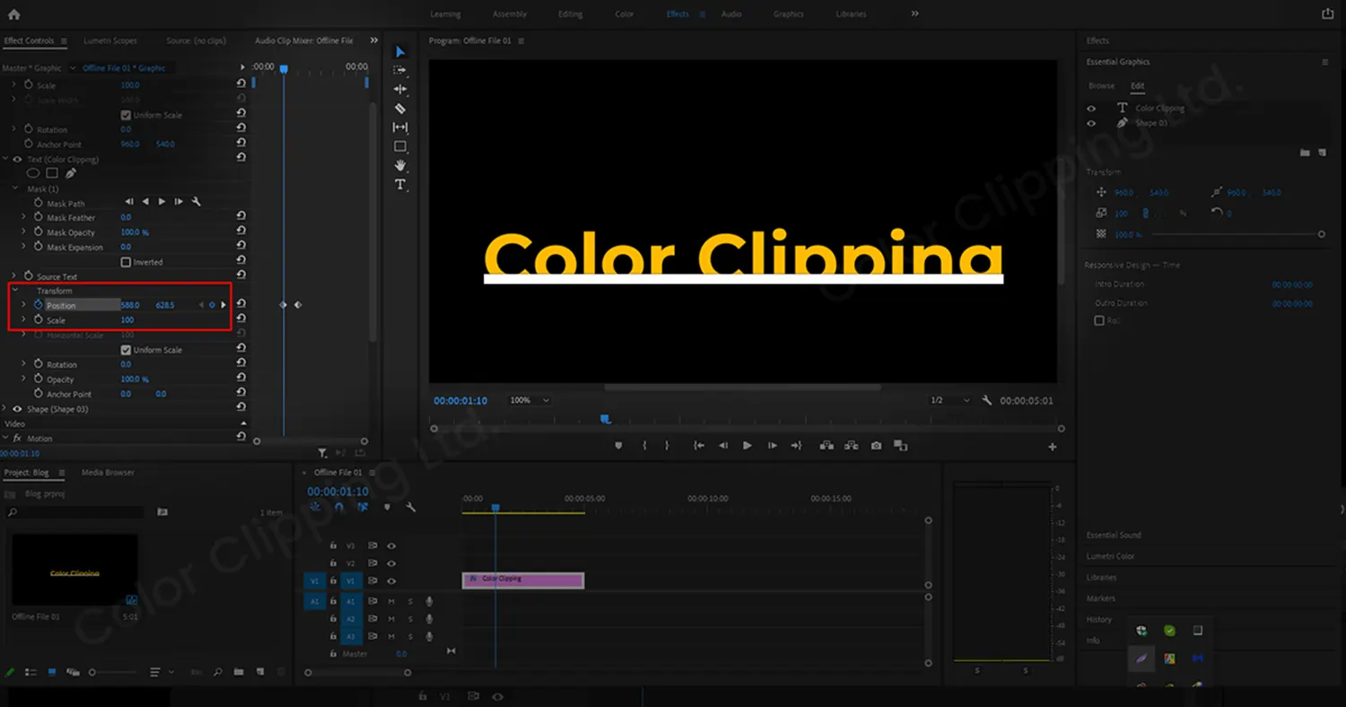Screen dimensions: 1346x707
Task: Select the Selection tool
Action: 399,51
